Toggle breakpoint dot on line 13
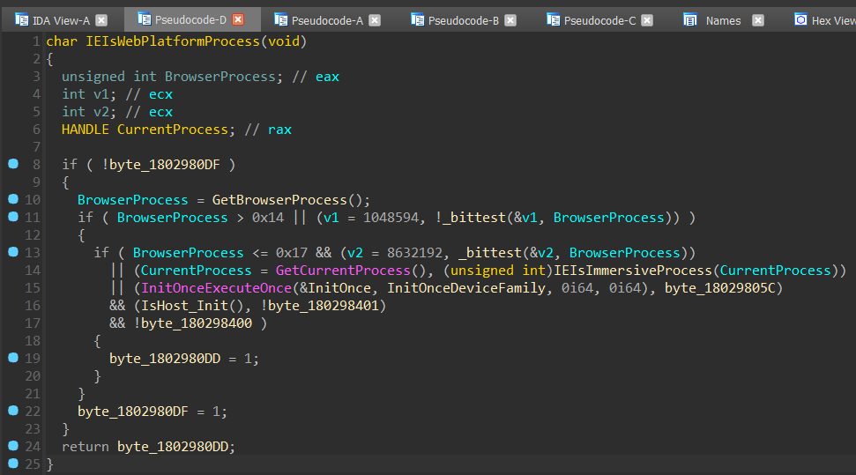 point(13,252)
